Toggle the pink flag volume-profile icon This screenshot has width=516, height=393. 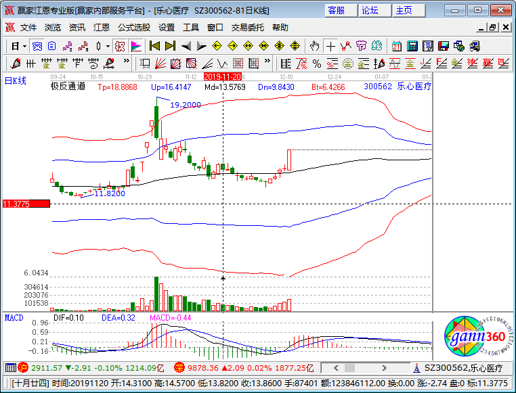136,46
